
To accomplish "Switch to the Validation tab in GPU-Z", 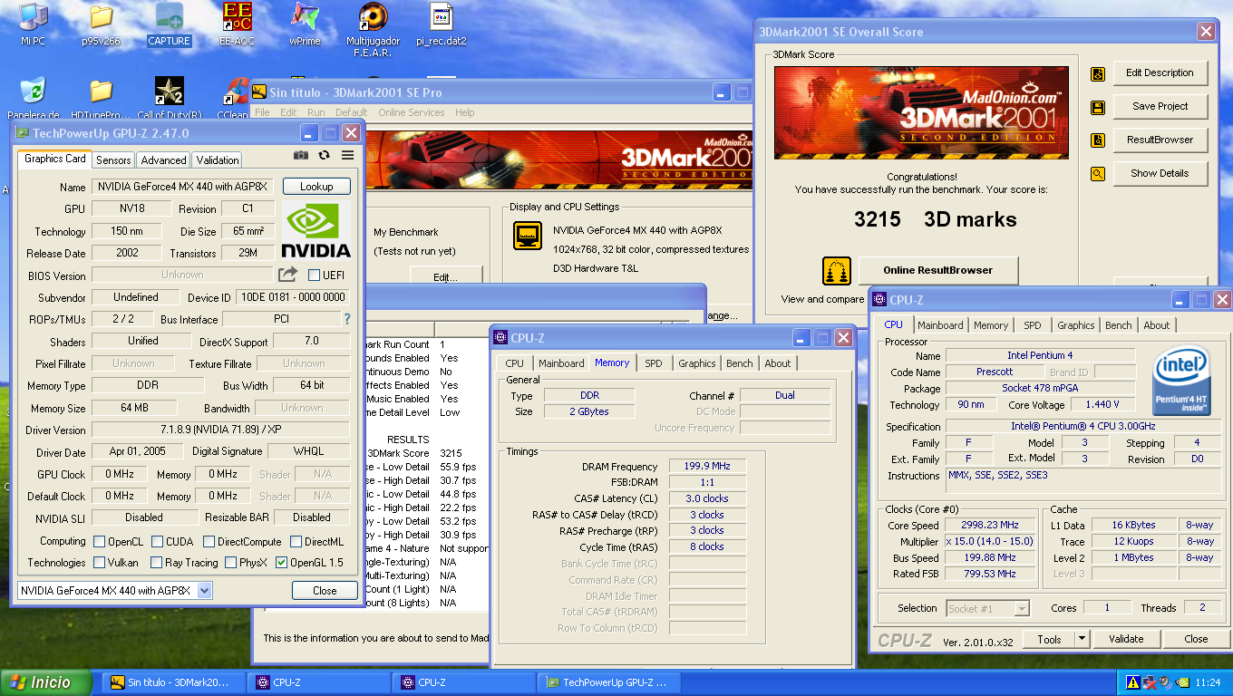I will click(x=218, y=159).
